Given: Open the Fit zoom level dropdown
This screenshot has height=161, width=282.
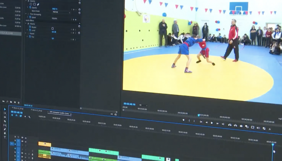Looking at the screenshot, I should [x=143, y=105].
